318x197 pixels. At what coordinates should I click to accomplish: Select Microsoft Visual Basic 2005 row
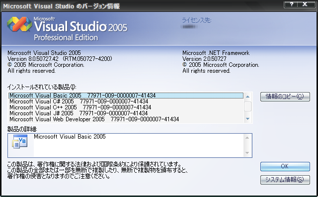pos(126,96)
